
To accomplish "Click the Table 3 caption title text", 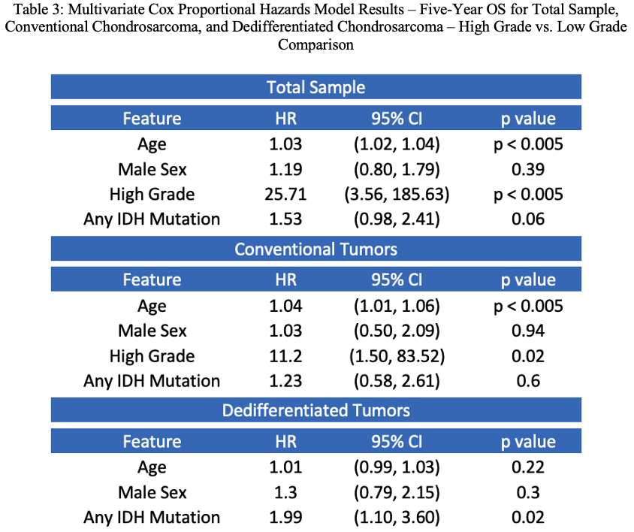I will (315, 27).
